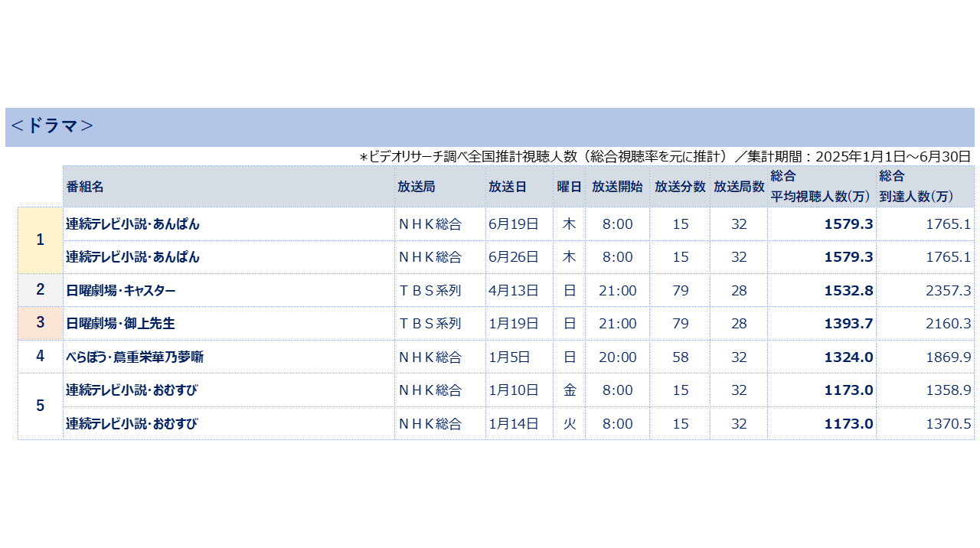Image resolution: width=980 pixels, height=548 pixels.
Task: Click the 2357.3 reach value
Action: [948, 291]
